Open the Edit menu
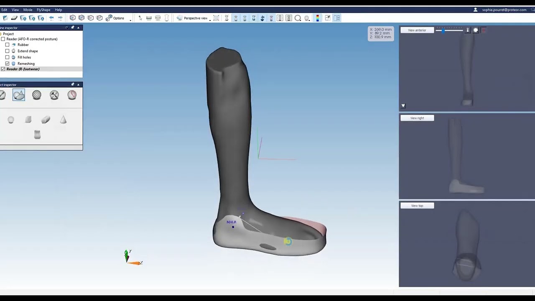The image size is (535, 301). click(4, 10)
